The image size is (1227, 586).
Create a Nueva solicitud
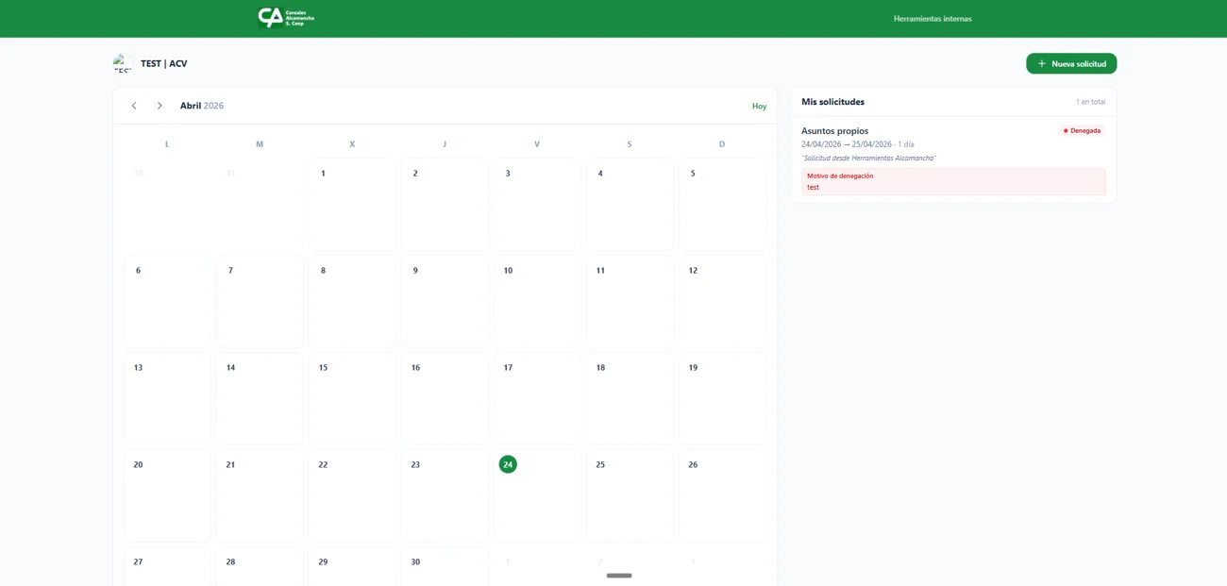[x=1071, y=63]
